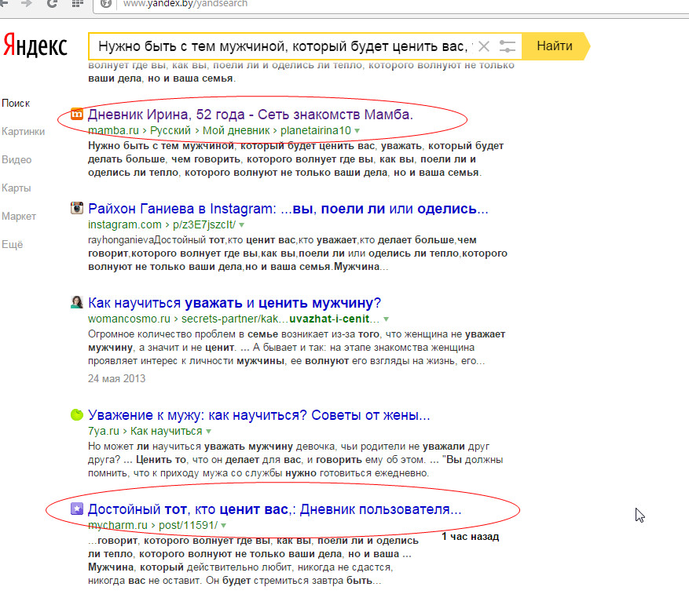Expand dropdown arrow after p/z3E7jszcIt/

tap(242, 224)
